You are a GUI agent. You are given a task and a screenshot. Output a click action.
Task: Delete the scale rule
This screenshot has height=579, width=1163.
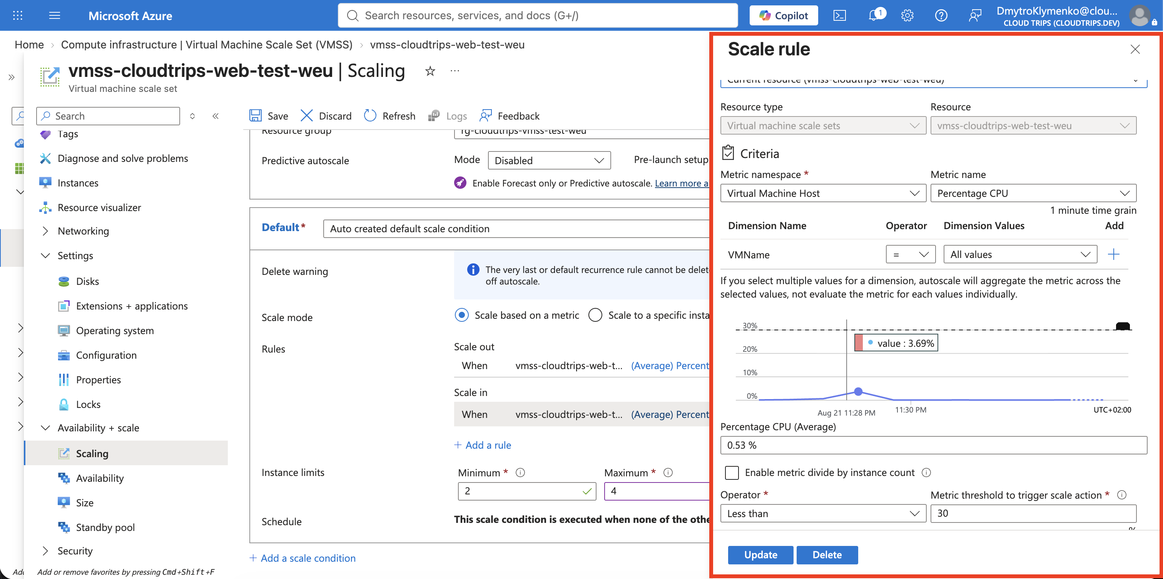pyautogui.click(x=827, y=555)
